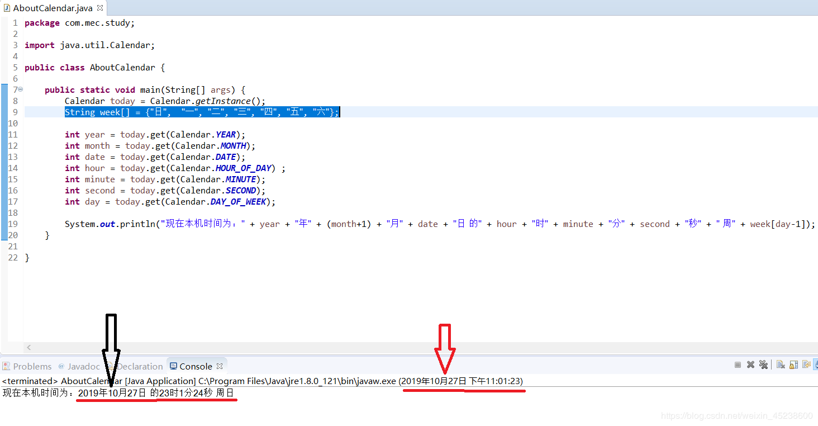Click the System.out.println statement on line 19
The image size is (818, 426).
pos(440,224)
